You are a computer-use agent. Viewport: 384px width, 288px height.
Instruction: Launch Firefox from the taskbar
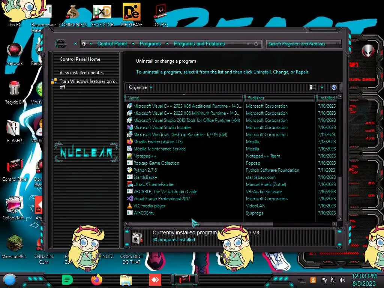[x=97, y=280]
